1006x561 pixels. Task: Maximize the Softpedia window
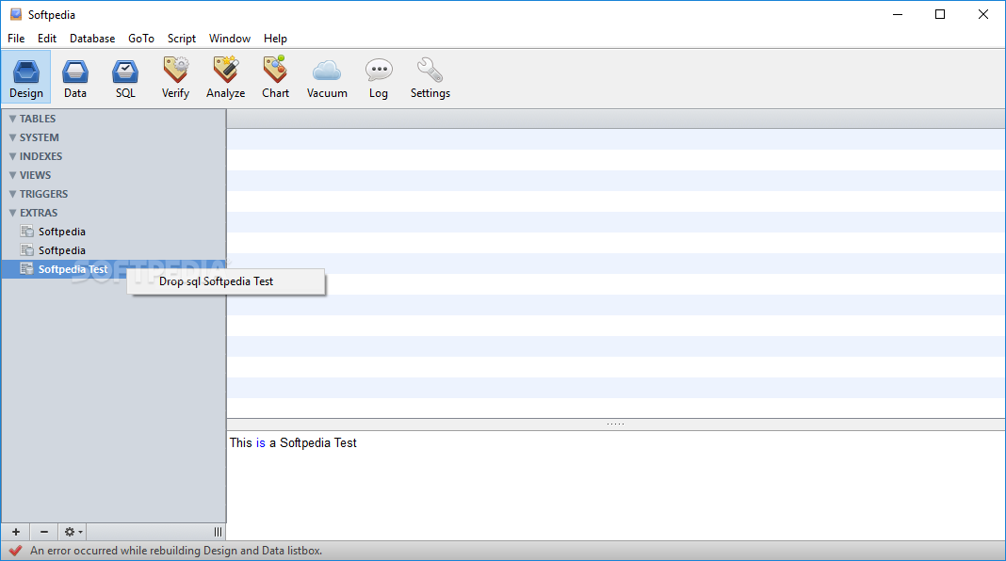pyautogui.click(x=940, y=14)
